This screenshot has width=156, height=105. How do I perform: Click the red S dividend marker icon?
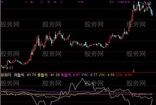[134, 71]
